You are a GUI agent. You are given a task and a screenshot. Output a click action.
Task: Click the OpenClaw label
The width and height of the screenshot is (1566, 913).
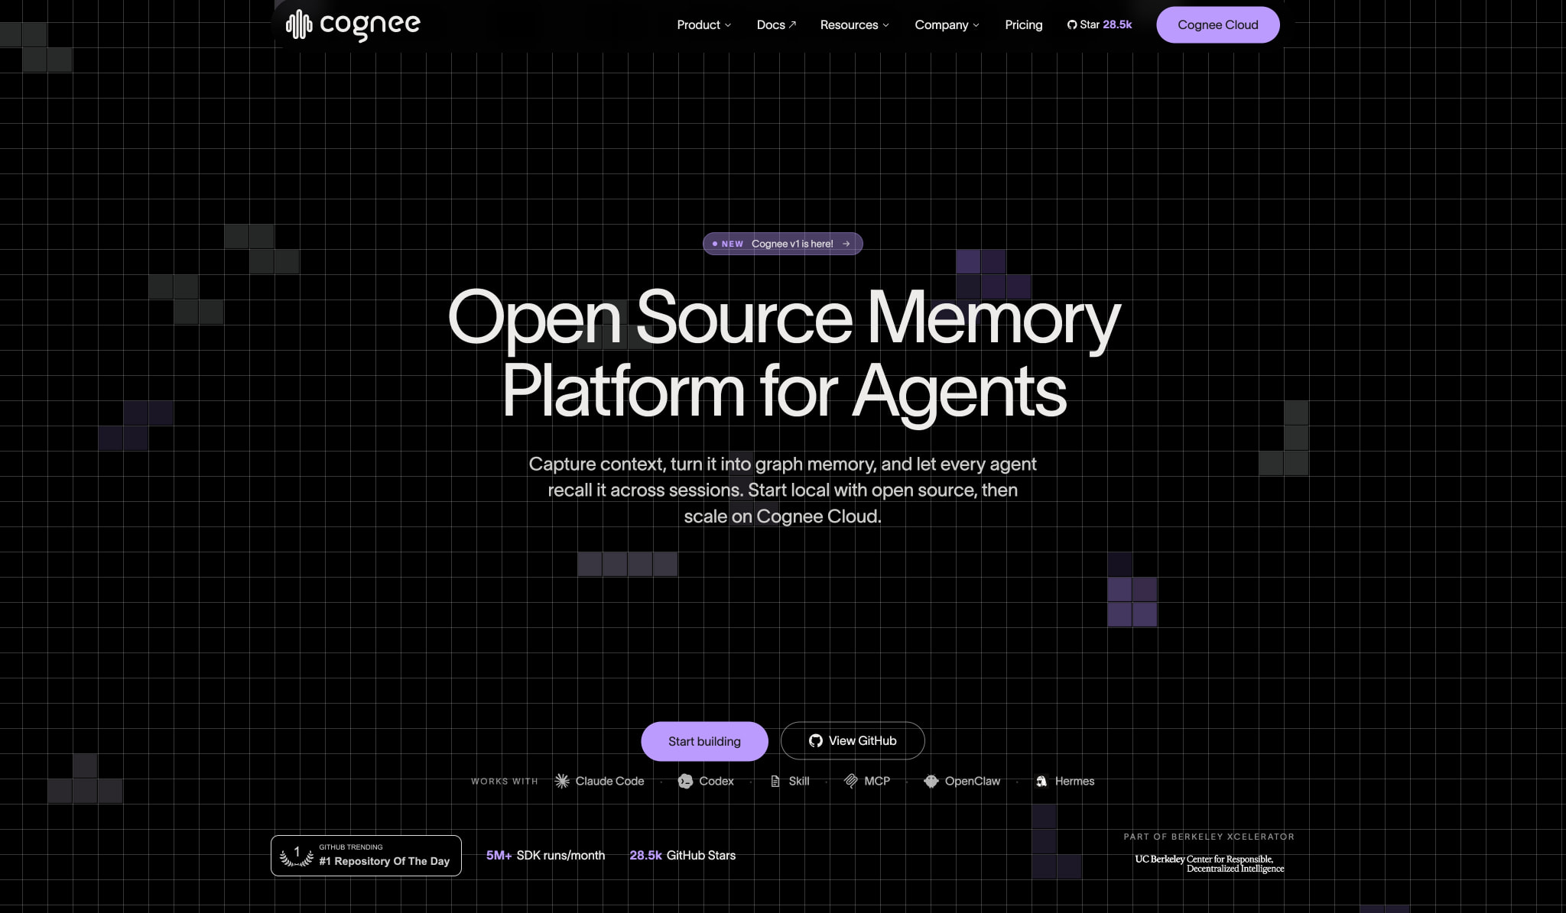point(972,781)
